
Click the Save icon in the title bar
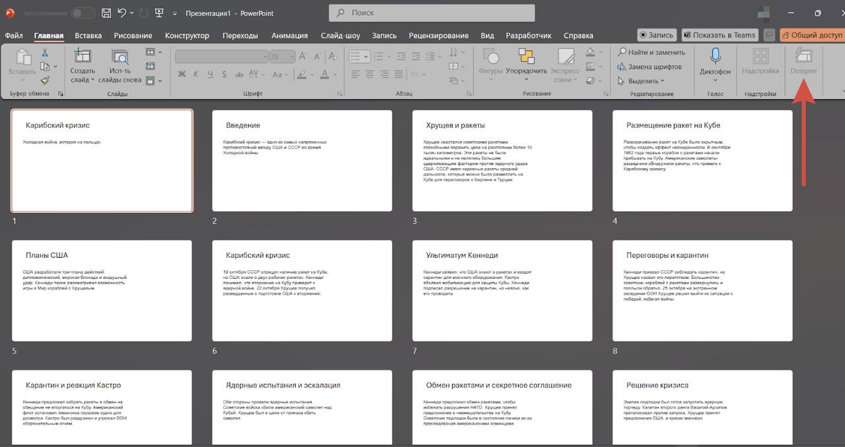click(107, 13)
